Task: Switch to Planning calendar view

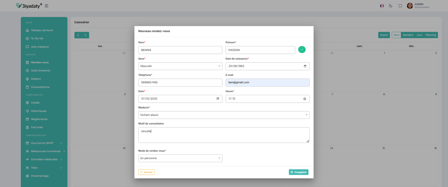Action: [431, 35]
